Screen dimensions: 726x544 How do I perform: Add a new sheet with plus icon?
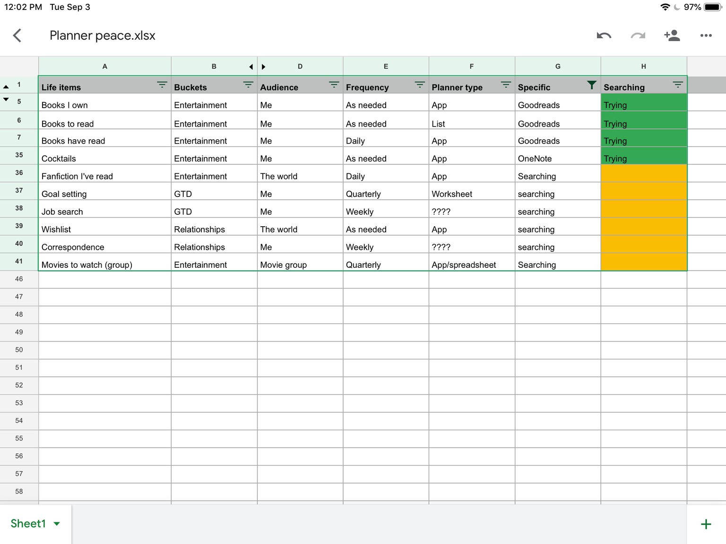[x=706, y=524]
